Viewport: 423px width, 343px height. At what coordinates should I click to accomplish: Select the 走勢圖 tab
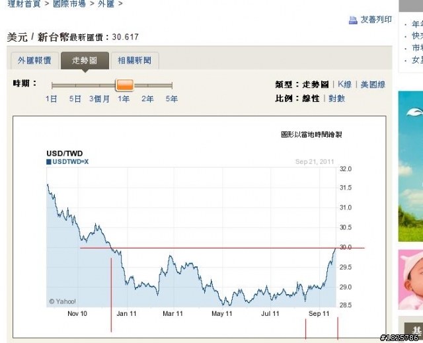[x=85, y=60]
